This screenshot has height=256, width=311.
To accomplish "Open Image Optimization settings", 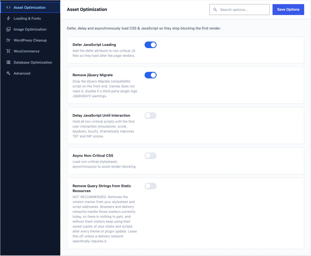I will coord(30,29).
